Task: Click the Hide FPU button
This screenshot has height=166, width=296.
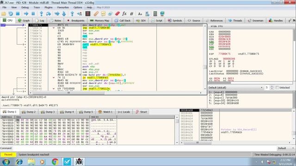Action: click(217, 26)
